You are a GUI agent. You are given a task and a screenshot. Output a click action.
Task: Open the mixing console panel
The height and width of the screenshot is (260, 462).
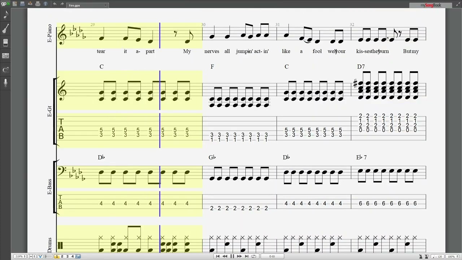pos(5,56)
